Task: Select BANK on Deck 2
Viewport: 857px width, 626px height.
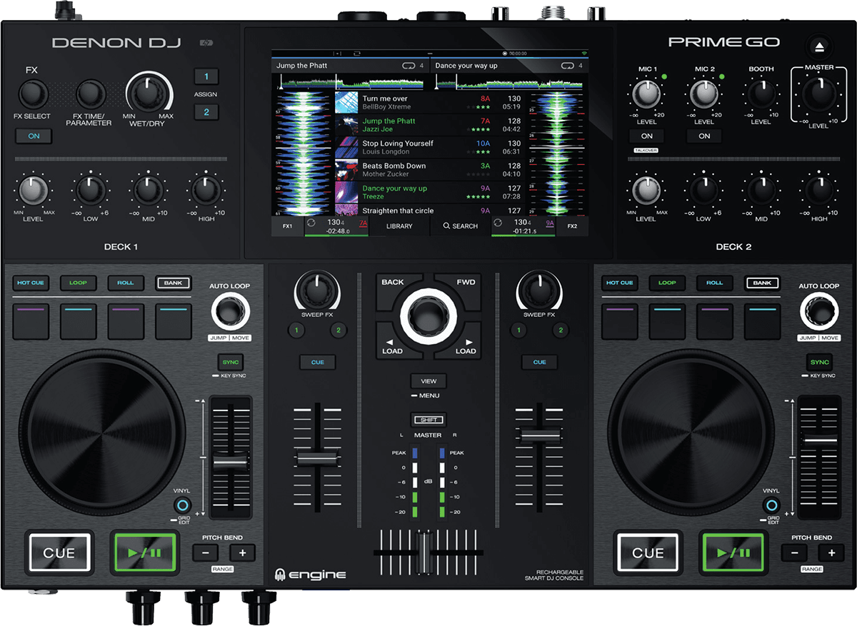Action: point(762,283)
